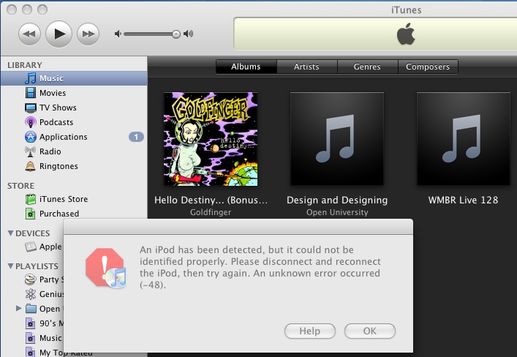Click the Play button
Image resolution: width=517 pixels, height=357 pixels.
59,33
